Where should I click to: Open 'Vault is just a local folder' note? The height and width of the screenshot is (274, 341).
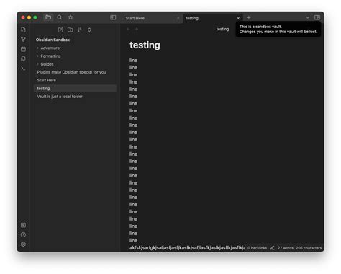pyautogui.click(x=60, y=97)
